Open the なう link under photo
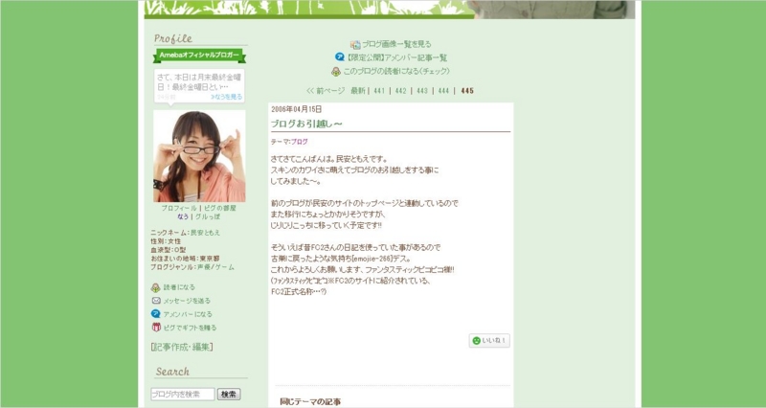The image size is (766, 408). [x=183, y=216]
